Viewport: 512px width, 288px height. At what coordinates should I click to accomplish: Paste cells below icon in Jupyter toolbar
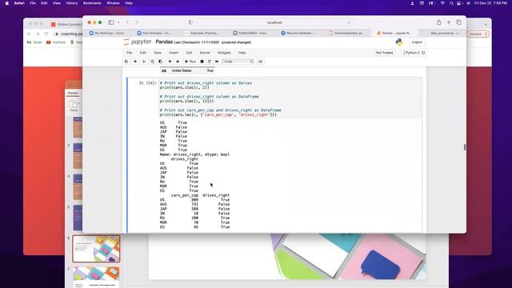160,62
